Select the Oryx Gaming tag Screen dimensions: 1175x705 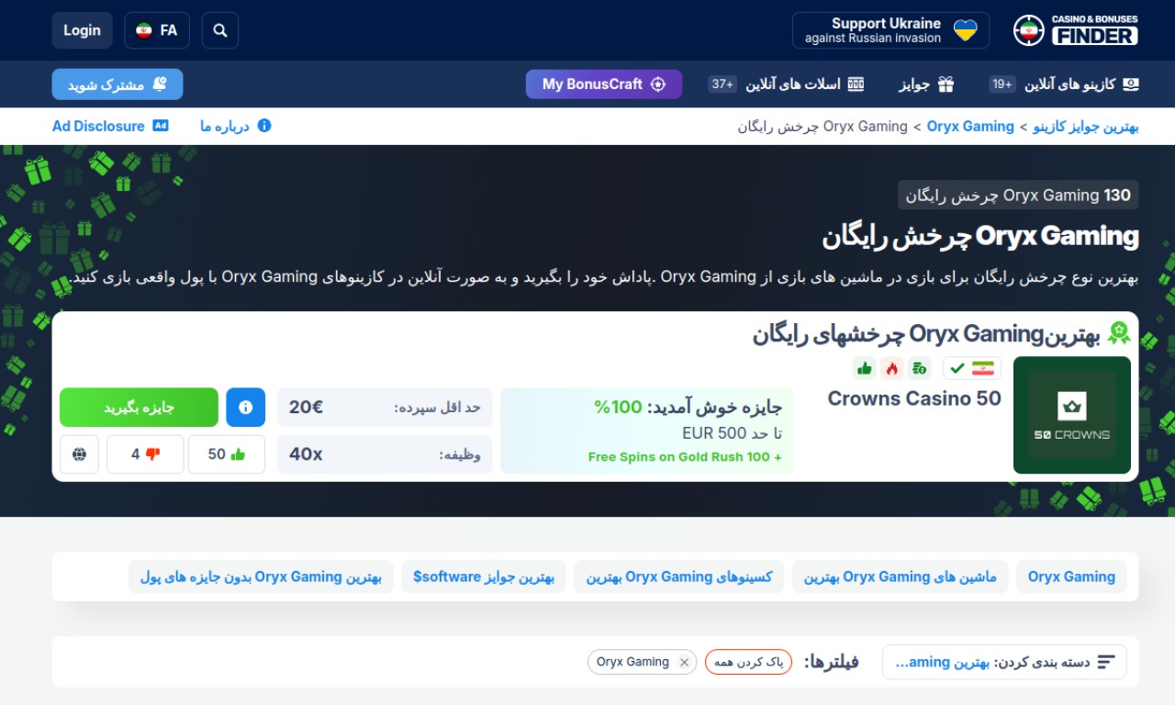pyautogui.click(x=1071, y=576)
